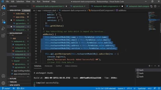Switch to the DEBUG CONSOLE tab
The width and height of the screenshot is (161, 90).
tap(71, 66)
